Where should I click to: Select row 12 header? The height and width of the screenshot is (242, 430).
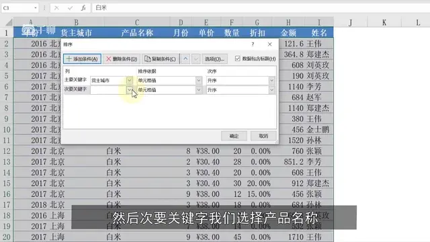[7, 151]
